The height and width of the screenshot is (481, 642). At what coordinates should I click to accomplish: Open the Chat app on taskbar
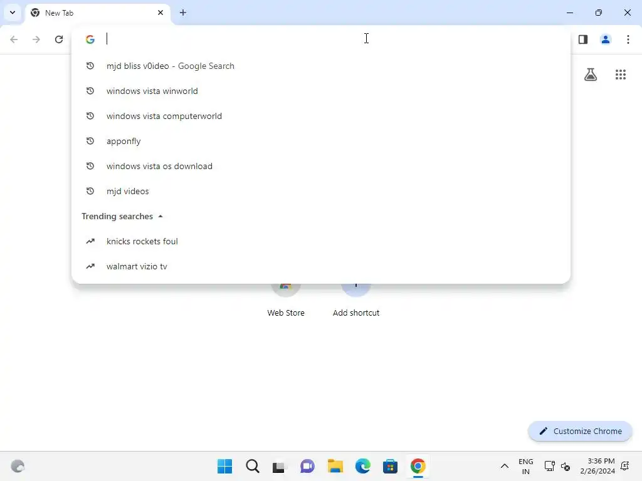[x=307, y=466]
